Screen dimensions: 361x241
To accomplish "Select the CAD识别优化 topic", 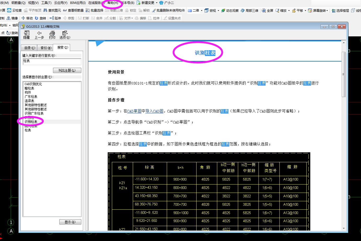I will coord(33,84).
